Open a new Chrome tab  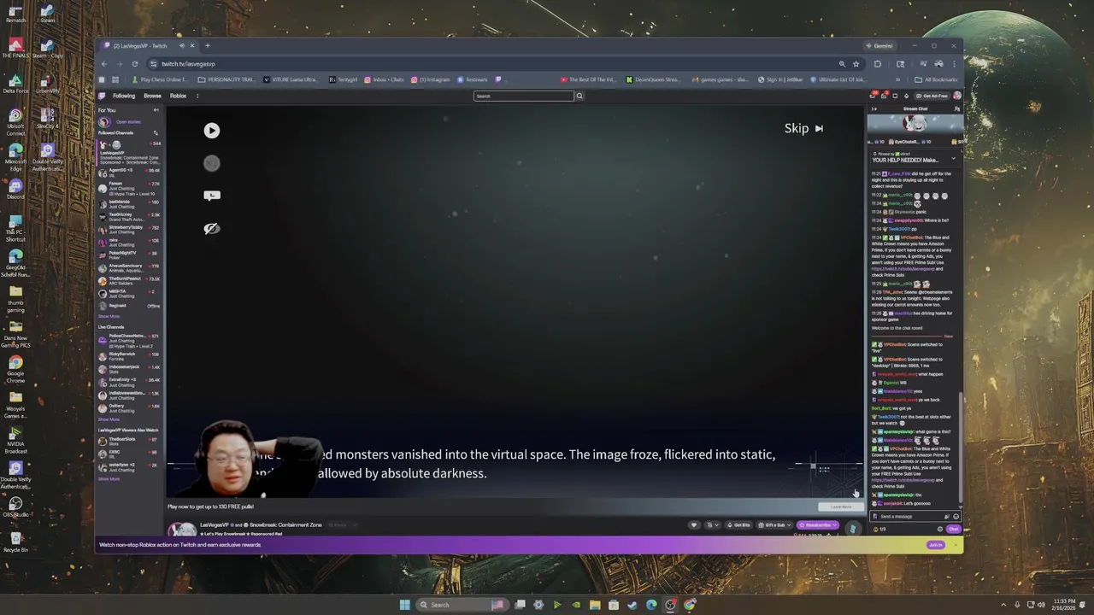tap(208, 45)
